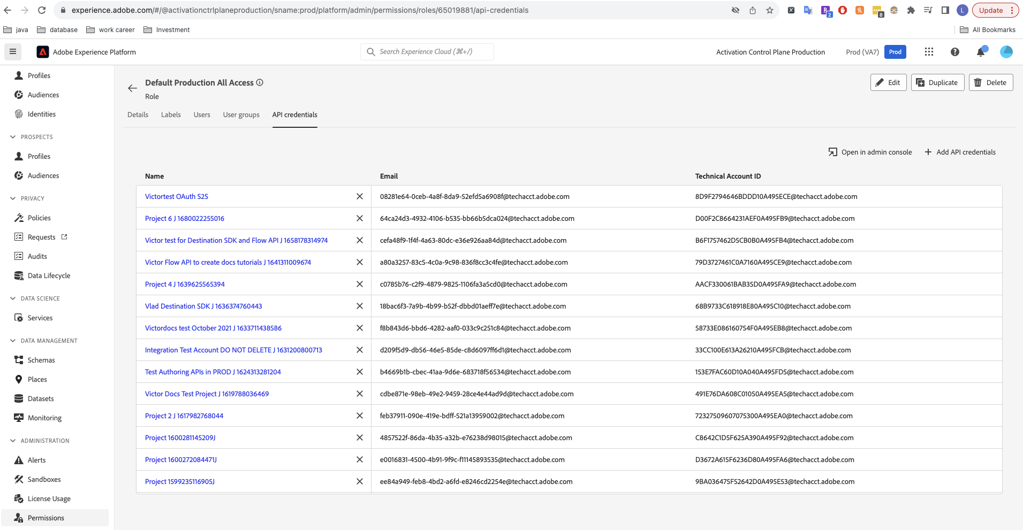Collapse the ADMINISTRATION section
1023x530 pixels.
pos(13,441)
